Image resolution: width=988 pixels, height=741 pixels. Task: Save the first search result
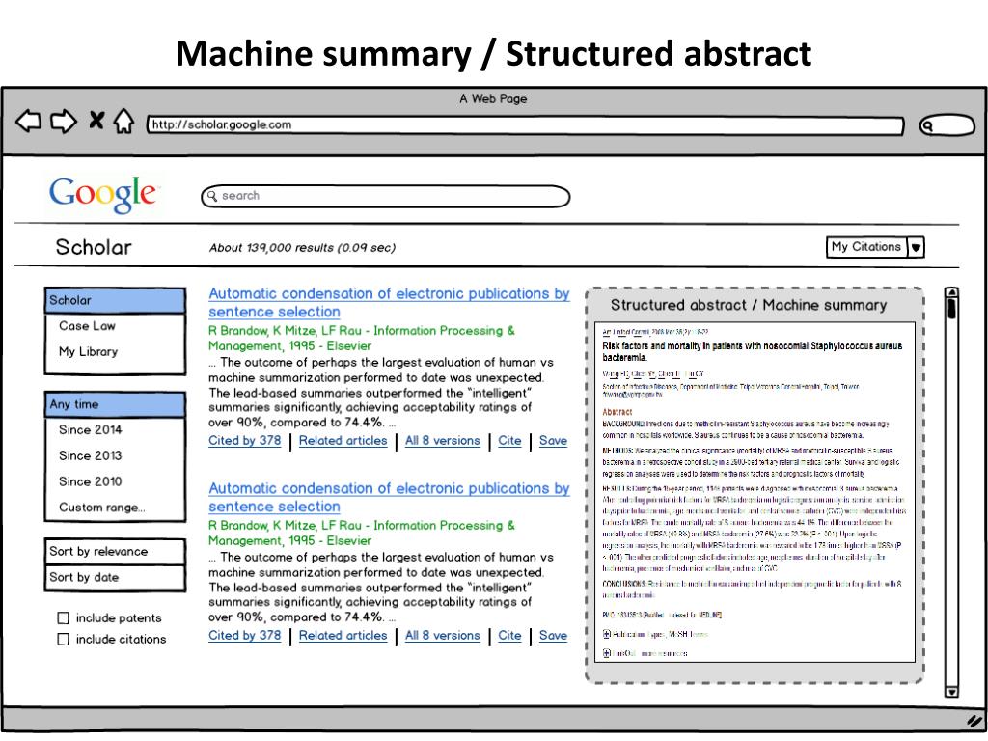pyautogui.click(x=553, y=440)
